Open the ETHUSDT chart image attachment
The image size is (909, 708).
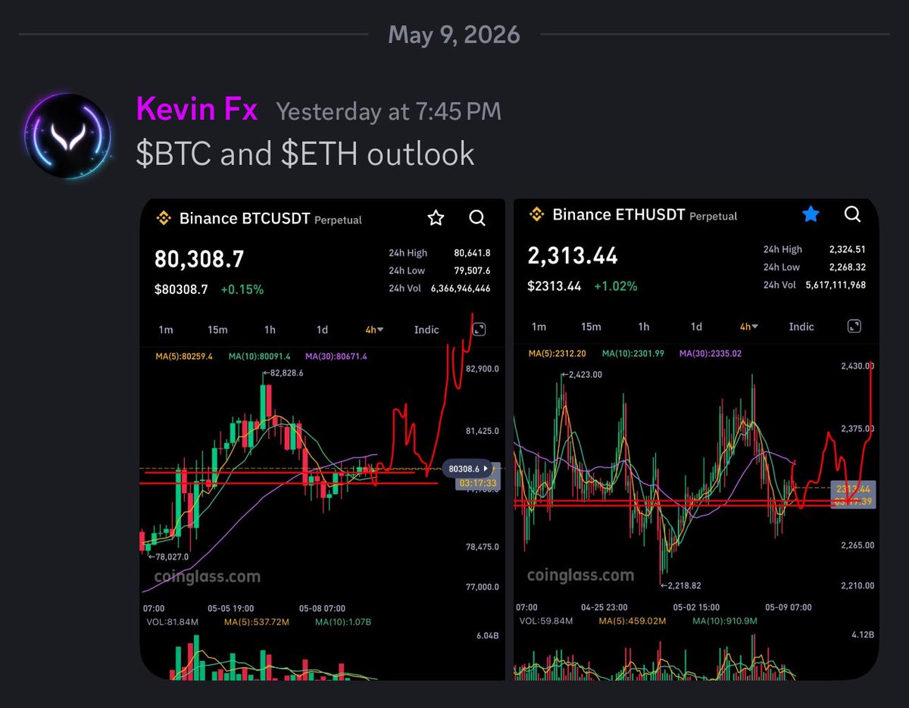pyautogui.click(x=696, y=438)
